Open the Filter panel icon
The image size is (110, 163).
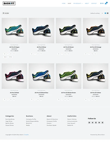[3, 13]
